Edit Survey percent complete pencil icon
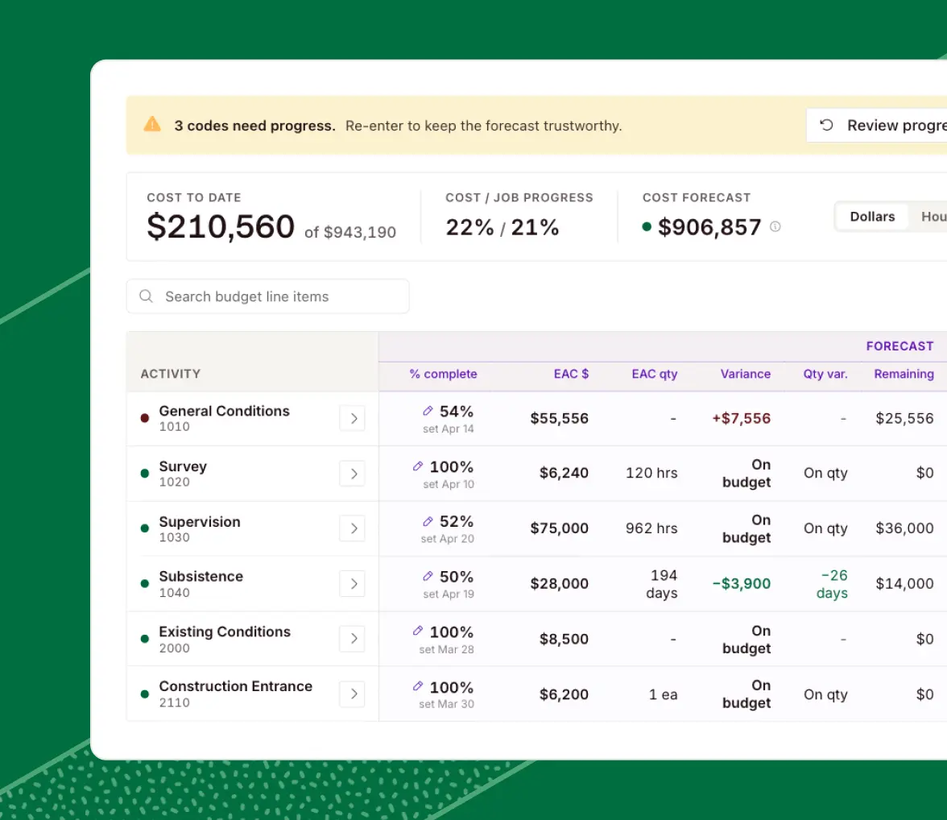 pyautogui.click(x=418, y=466)
